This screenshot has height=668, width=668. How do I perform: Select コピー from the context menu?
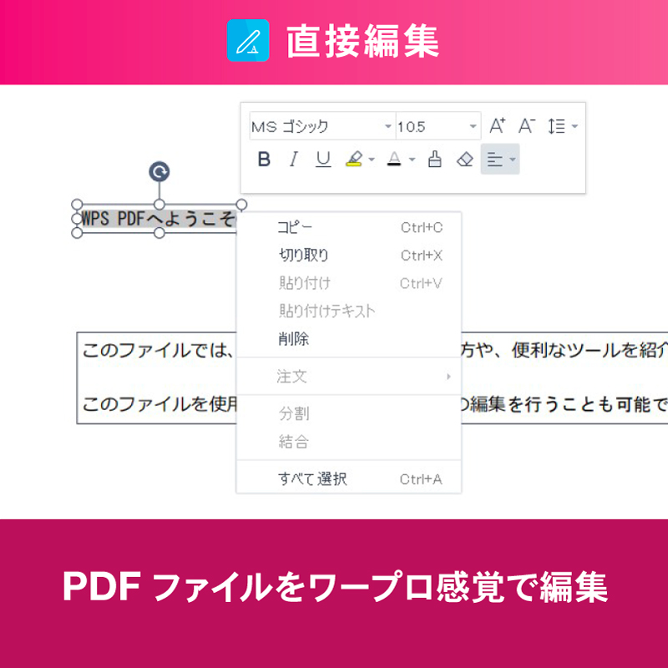295,227
